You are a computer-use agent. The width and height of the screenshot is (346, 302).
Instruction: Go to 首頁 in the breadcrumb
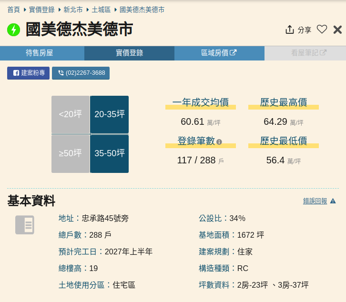point(13,10)
